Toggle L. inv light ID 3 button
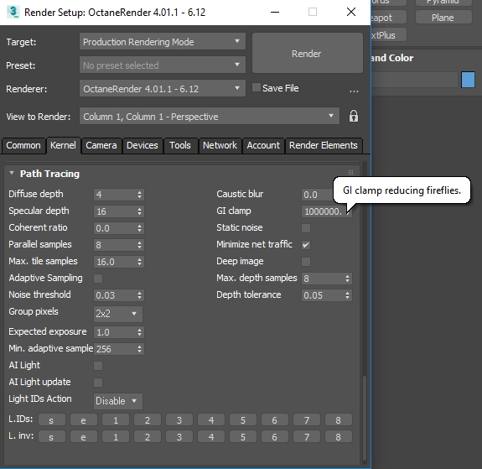Viewport: 482px width, 469px height. point(179,436)
